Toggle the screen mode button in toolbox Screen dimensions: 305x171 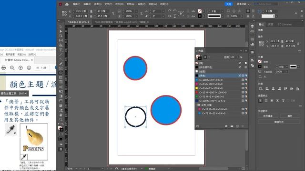coord(61,150)
